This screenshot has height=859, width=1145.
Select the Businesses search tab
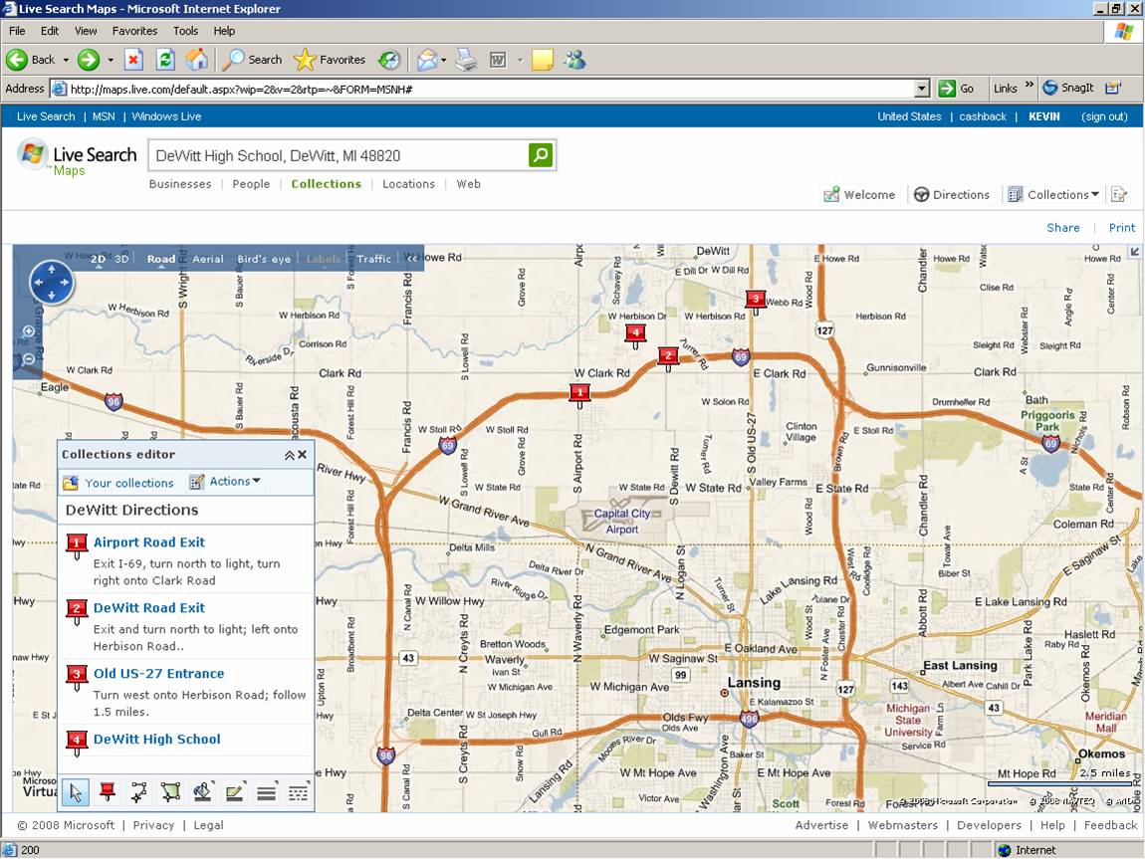tap(179, 184)
